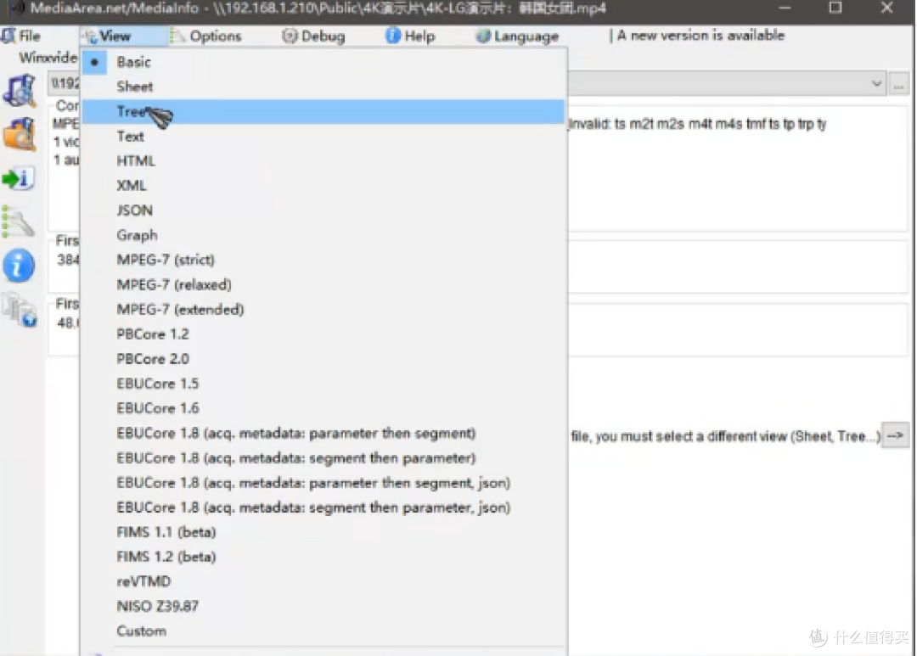Click the arrow button to switch view
The width and height of the screenshot is (917, 656).
[896, 435]
